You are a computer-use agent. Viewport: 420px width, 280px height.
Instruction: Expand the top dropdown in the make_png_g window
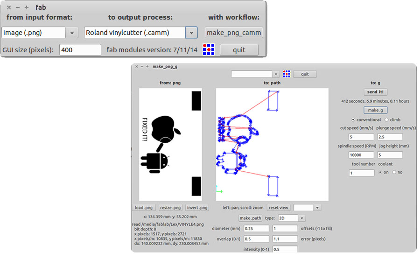point(276,74)
